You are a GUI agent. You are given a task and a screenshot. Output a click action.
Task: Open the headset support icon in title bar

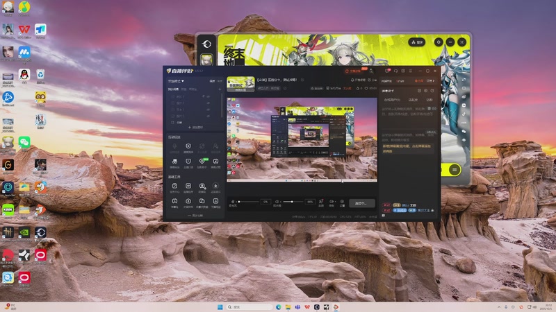395,71
